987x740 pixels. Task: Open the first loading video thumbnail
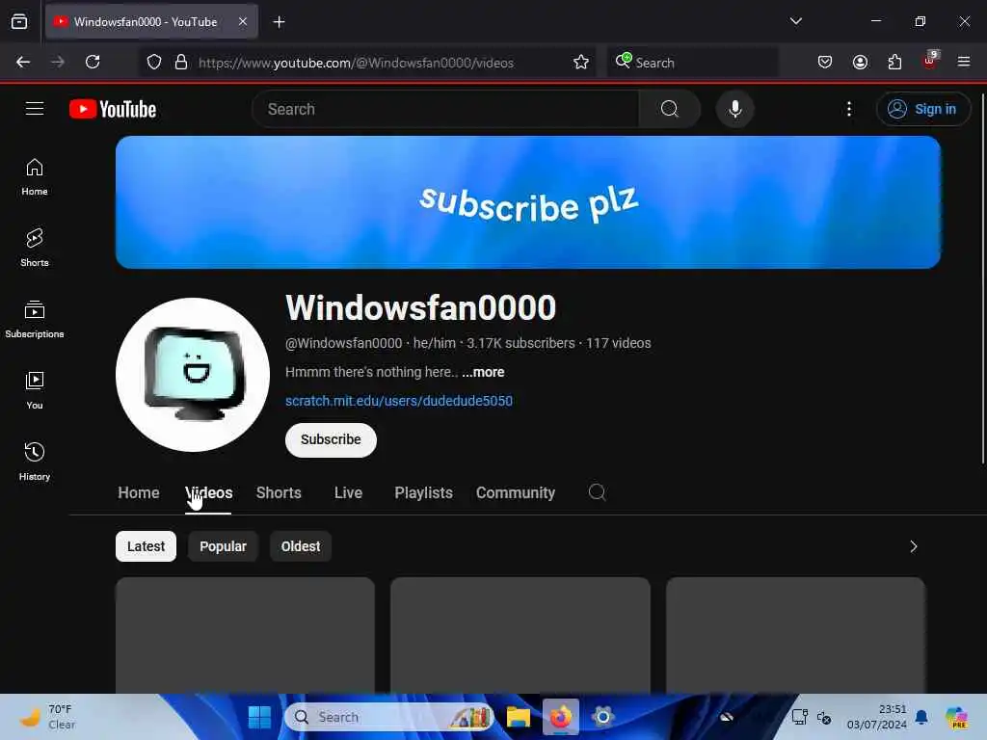pos(245,636)
